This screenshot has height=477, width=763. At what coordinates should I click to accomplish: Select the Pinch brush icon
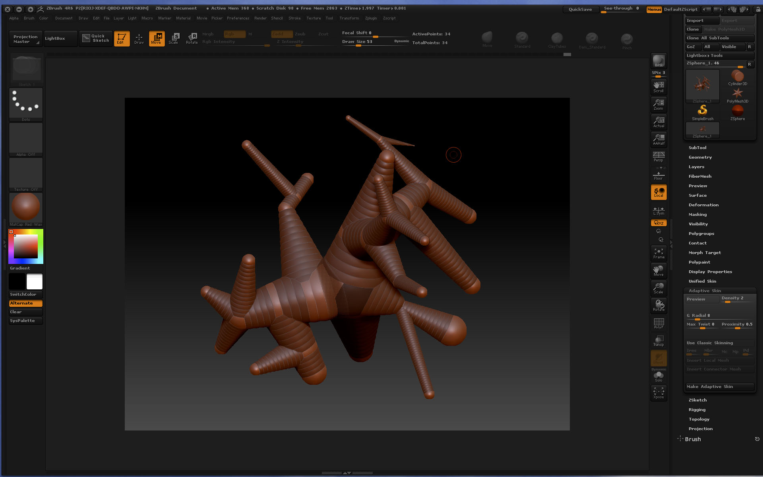[x=627, y=41]
